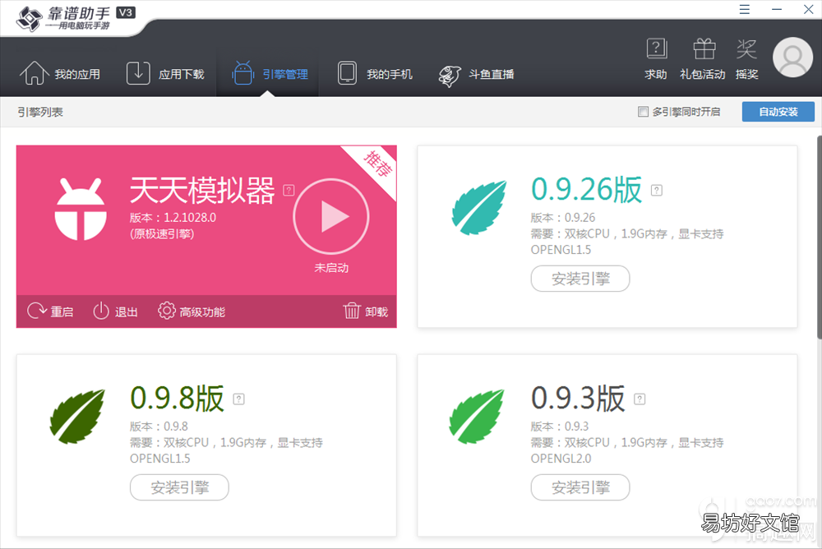
Task: Open the 斗鱼直播 tab
Action: click(476, 75)
